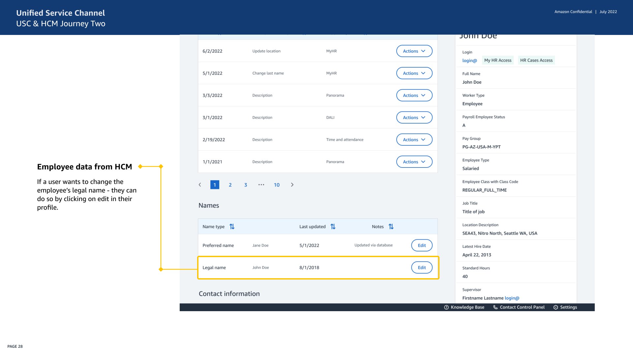The width and height of the screenshot is (633, 356).
Task: Open the Contact Control Panel phone icon
Action: click(x=495, y=307)
